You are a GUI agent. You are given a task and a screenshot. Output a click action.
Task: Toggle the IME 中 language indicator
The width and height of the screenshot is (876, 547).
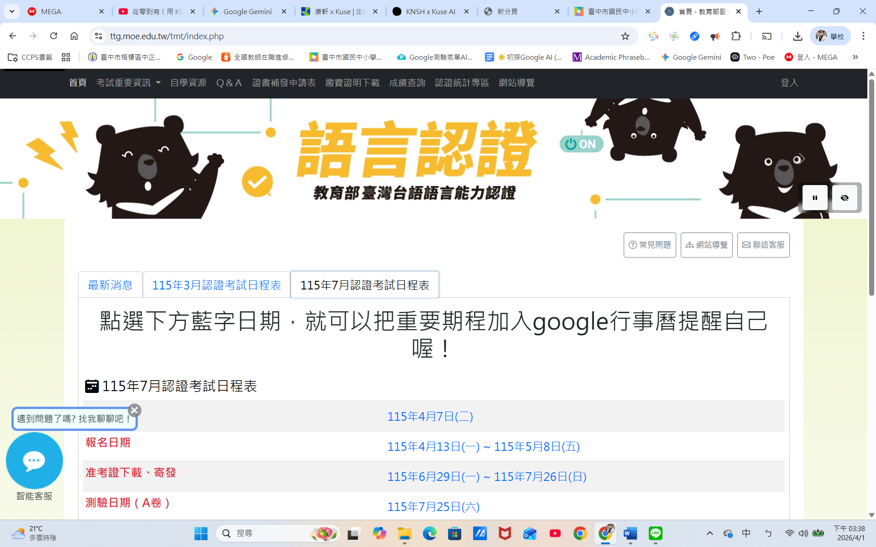pos(746,533)
